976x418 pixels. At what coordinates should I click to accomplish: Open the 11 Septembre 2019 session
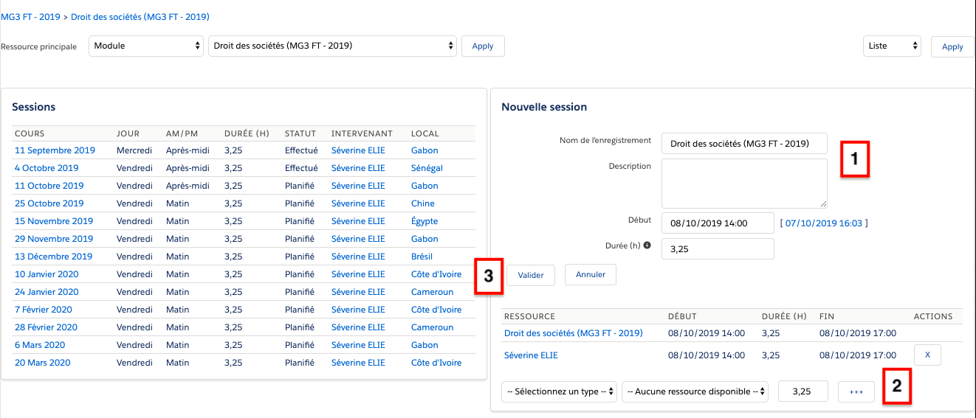pos(55,150)
